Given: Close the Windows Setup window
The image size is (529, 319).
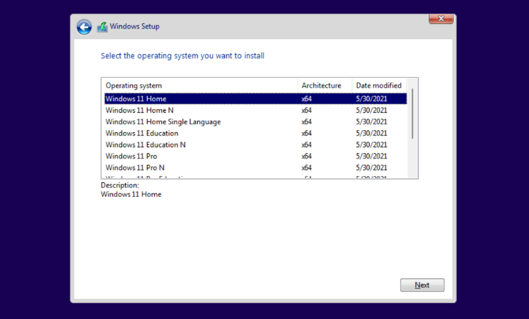Looking at the screenshot, I should click(440, 18).
